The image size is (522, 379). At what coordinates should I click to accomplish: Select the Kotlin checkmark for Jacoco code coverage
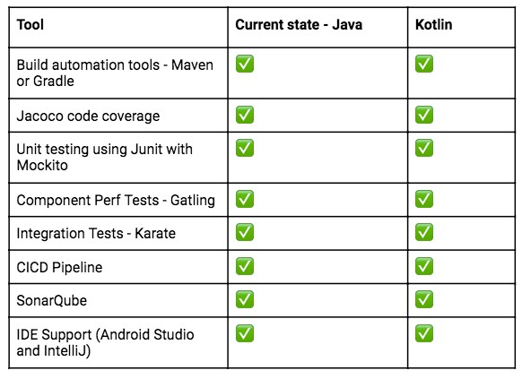(x=424, y=115)
